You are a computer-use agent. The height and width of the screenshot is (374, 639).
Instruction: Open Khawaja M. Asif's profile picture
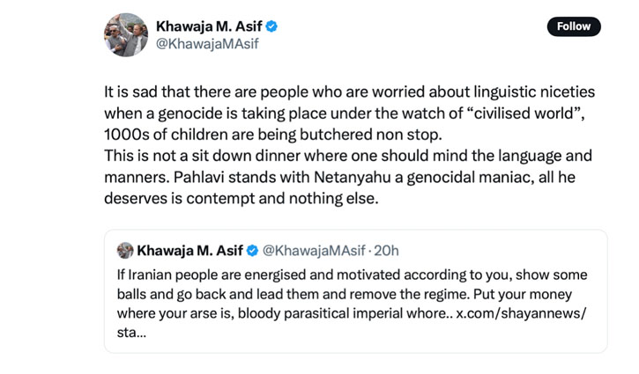click(x=126, y=35)
